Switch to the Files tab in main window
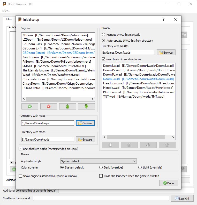 [x=9, y=19]
